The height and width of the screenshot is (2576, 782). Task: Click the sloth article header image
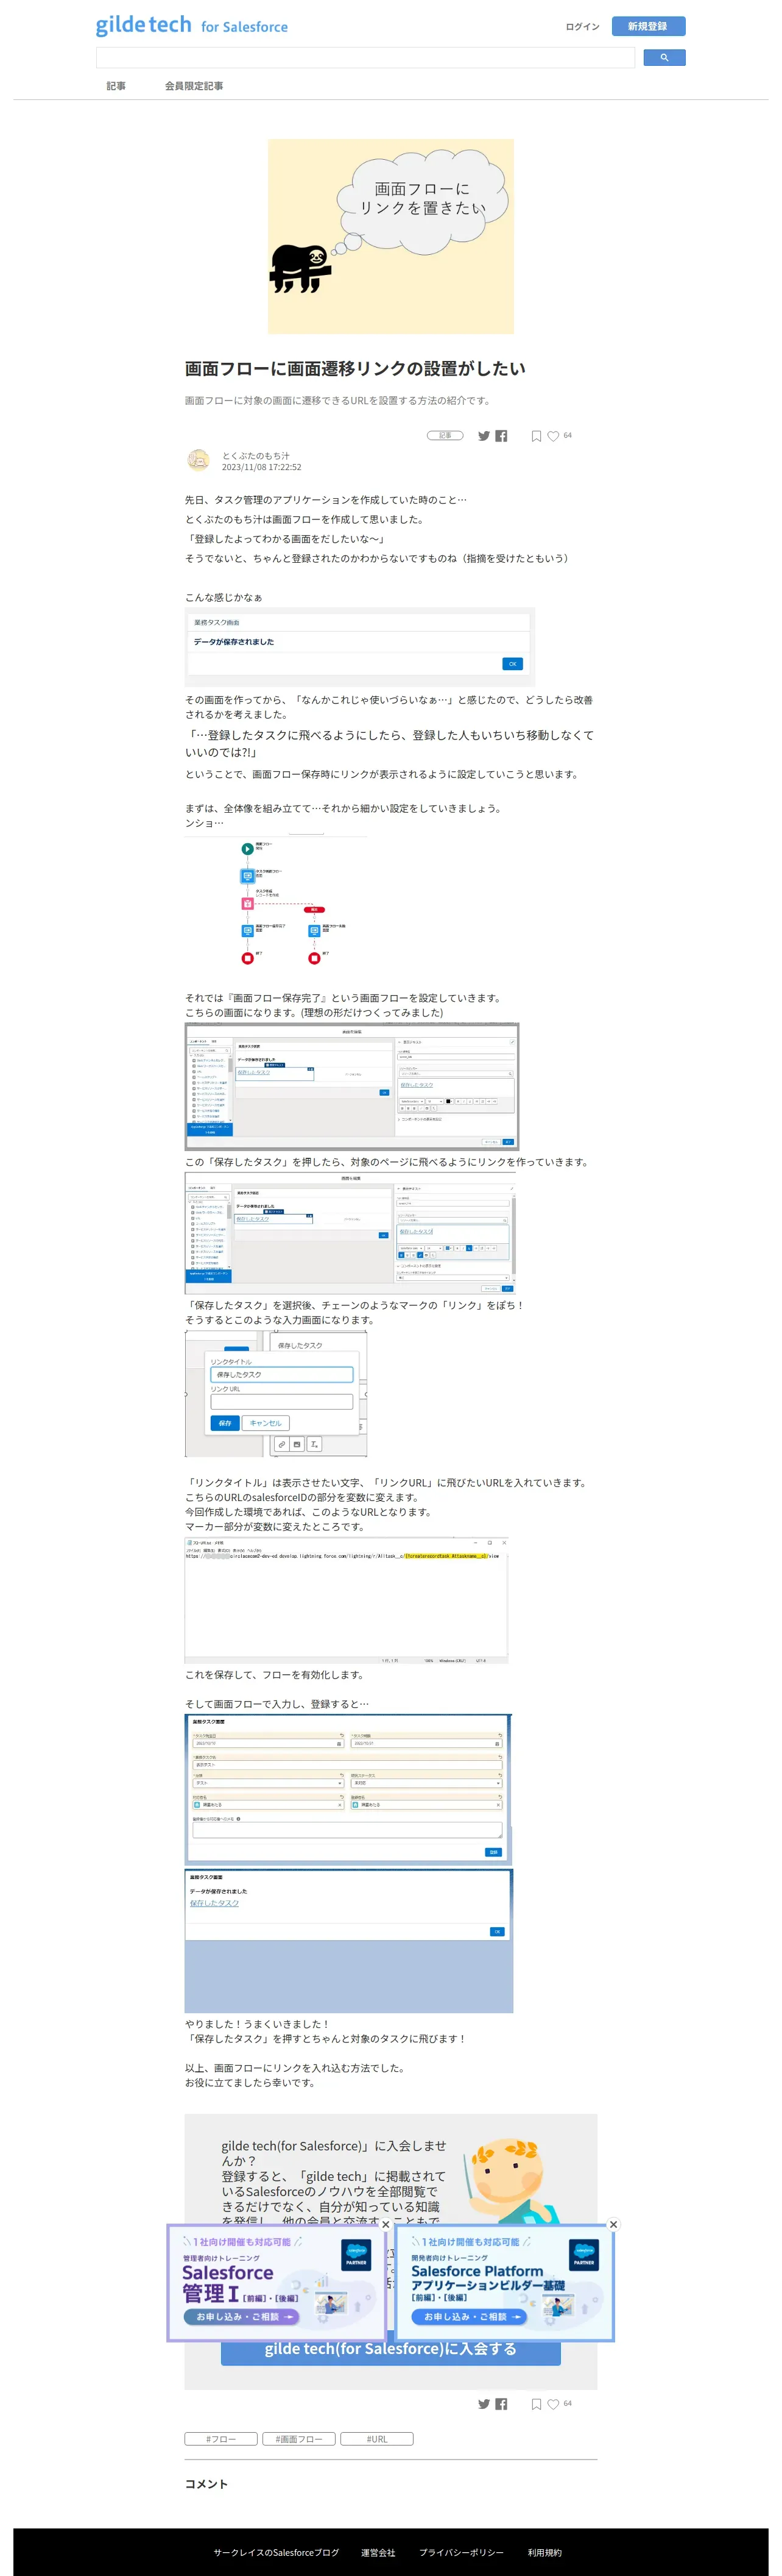click(x=390, y=236)
